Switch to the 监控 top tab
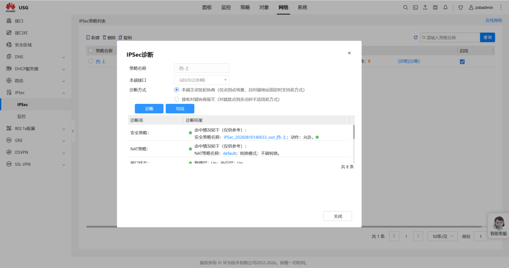This screenshot has height=268, width=509. pos(226,8)
